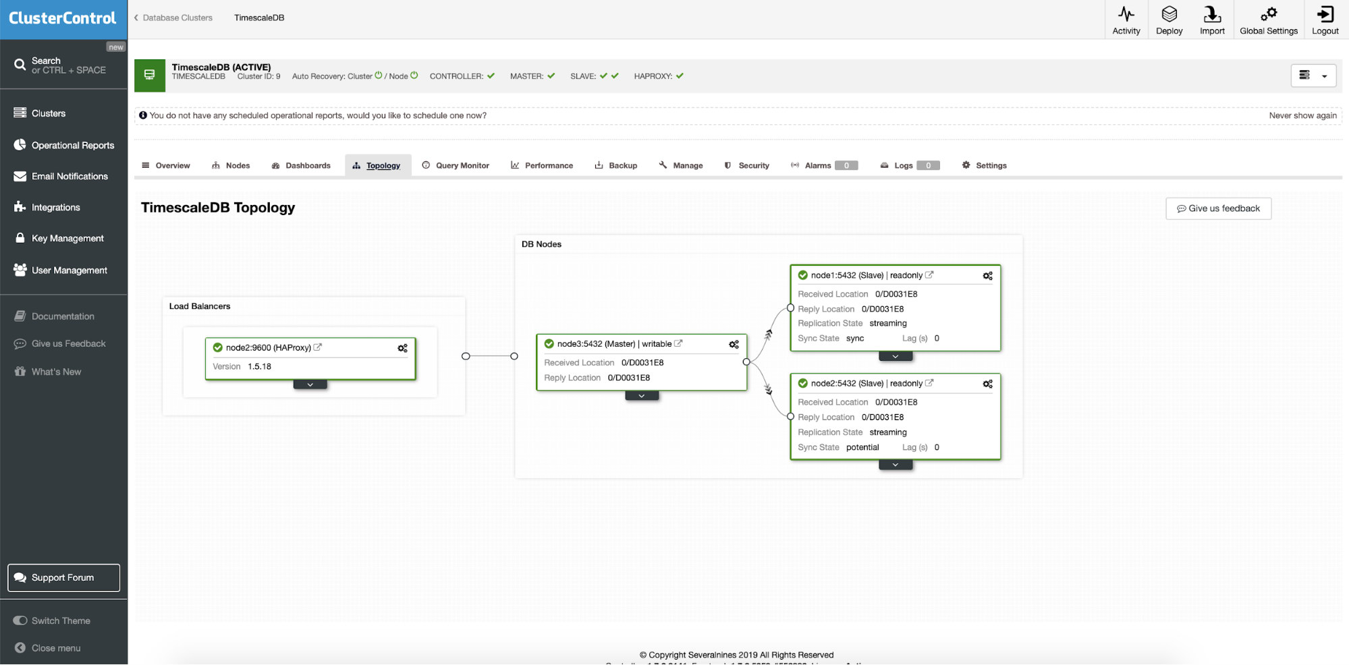Click node3 Master right connector circle

[x=746, y=362]
